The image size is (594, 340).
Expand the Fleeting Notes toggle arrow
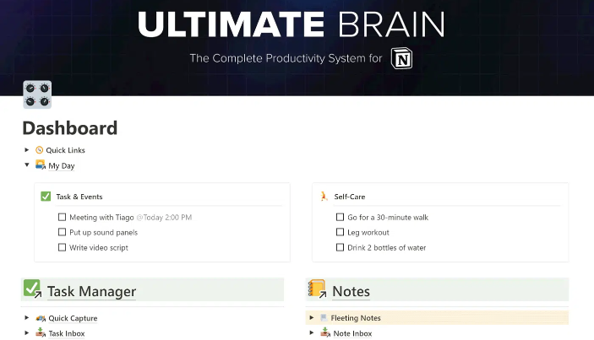coord(312,318)
